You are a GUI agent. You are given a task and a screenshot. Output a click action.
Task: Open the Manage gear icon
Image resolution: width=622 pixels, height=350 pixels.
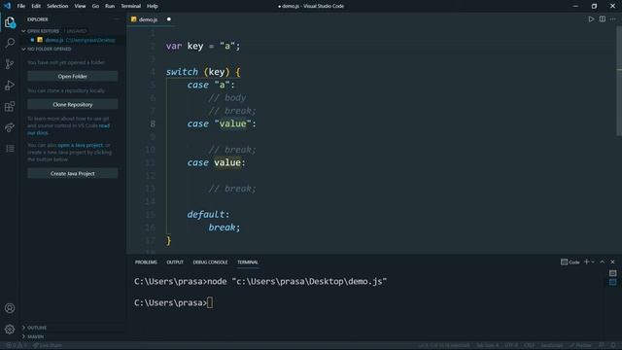click(x=10, y=329)
